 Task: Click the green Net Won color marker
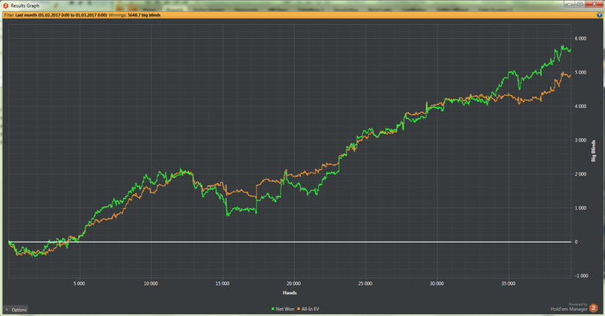point(273,309)
